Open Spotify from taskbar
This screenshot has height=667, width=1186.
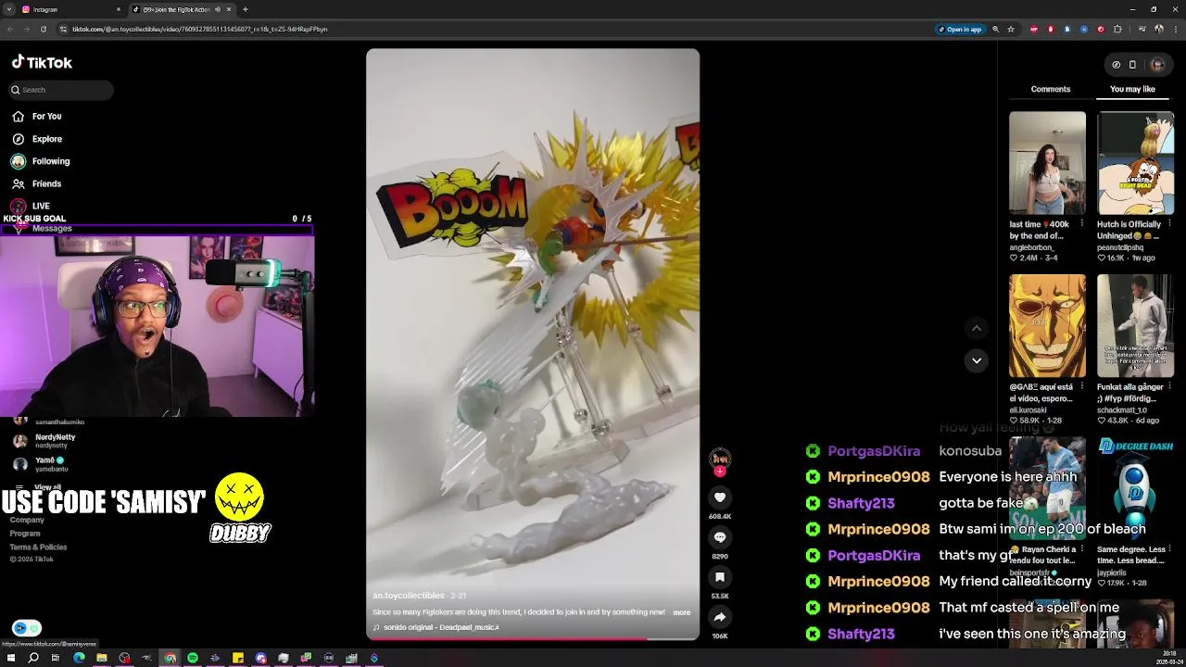(193, 658)
